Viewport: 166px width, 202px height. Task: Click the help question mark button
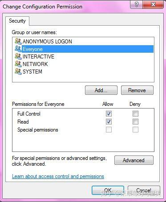pos(136,4)
